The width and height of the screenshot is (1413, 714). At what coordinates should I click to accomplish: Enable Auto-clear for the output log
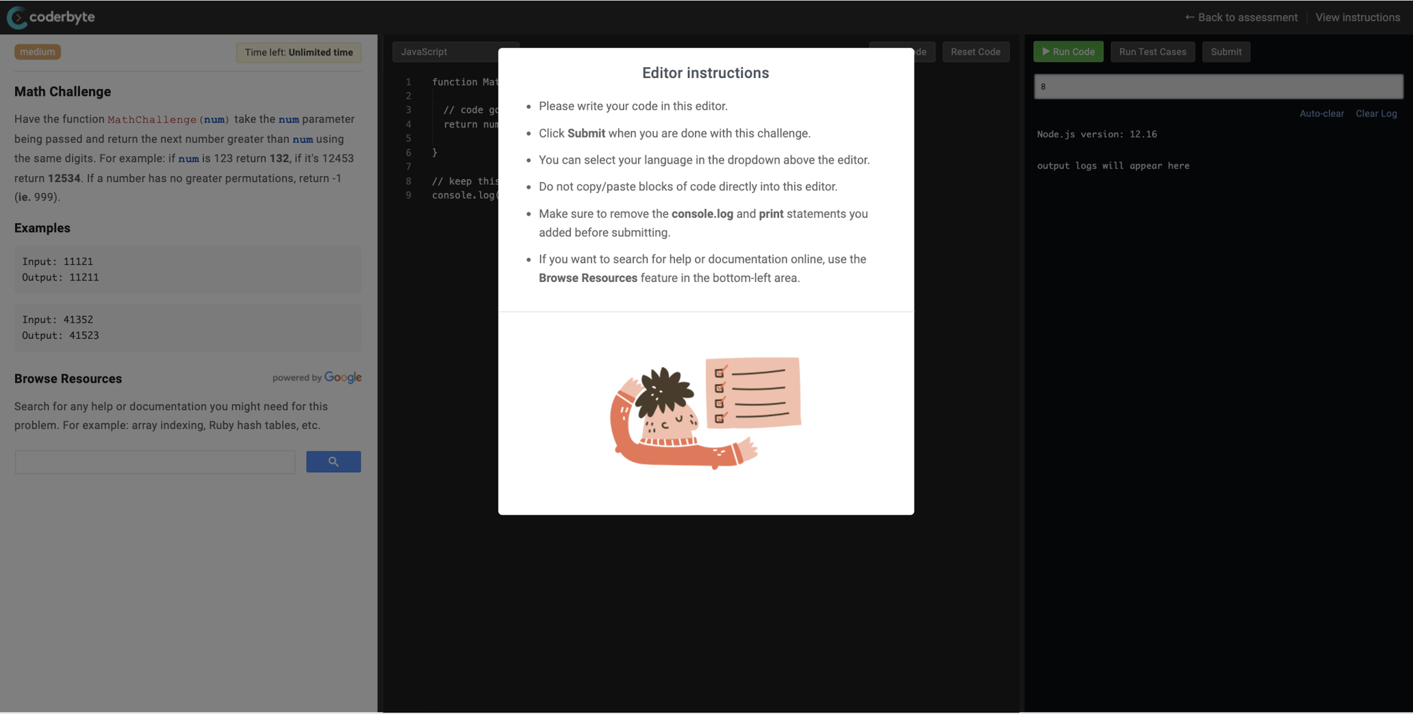[1321, 113]
